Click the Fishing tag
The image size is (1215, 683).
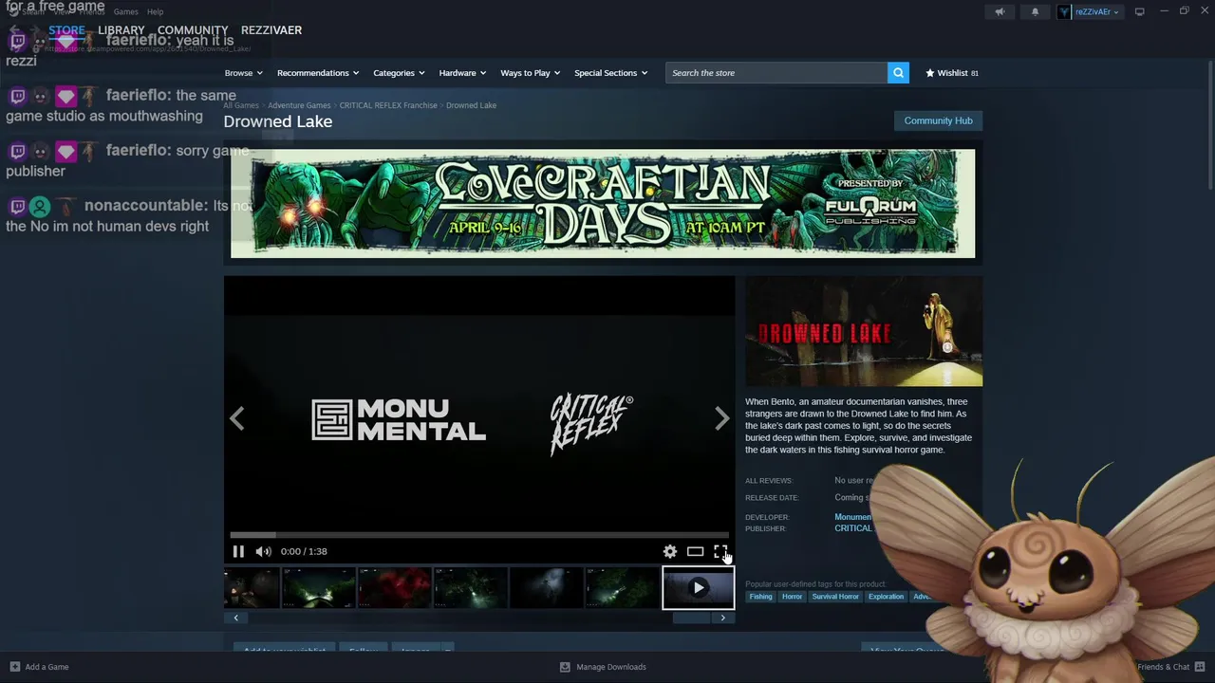click(760, 597)
